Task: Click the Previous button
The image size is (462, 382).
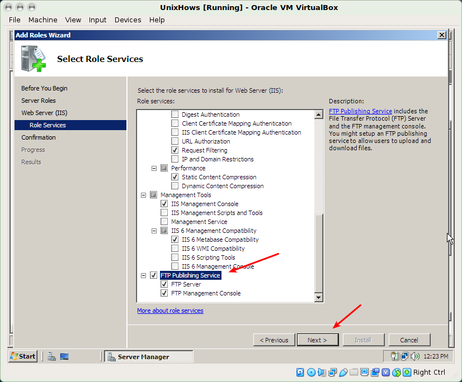Action: click(x=274, y=340)
